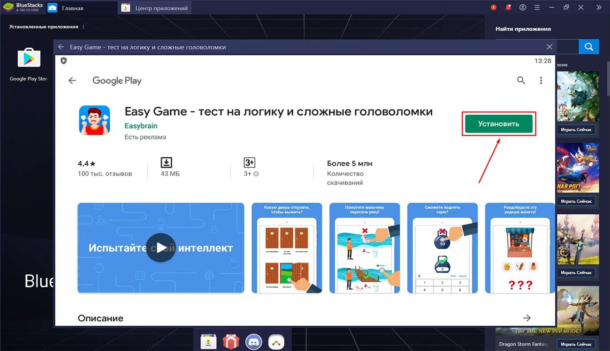The width and height of the screenshot is (610, 351).
Task: Collapse the sidebar with double-chevron icon
Action: click(x=599, y=7)
